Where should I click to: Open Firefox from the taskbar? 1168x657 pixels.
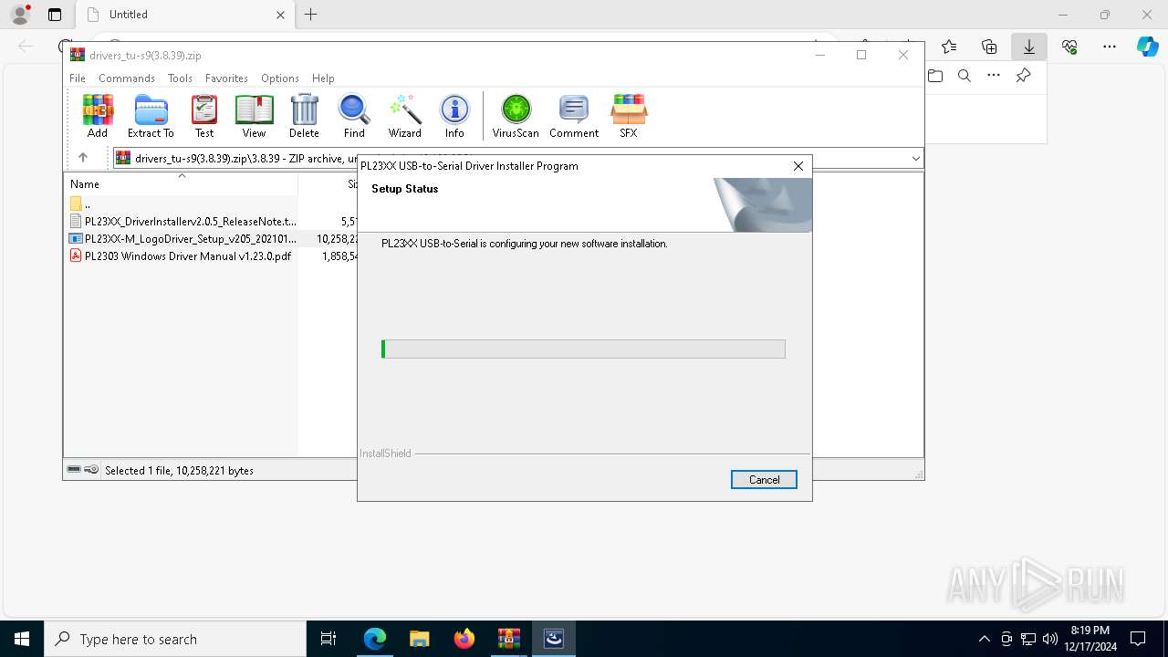tap(464, 639)
